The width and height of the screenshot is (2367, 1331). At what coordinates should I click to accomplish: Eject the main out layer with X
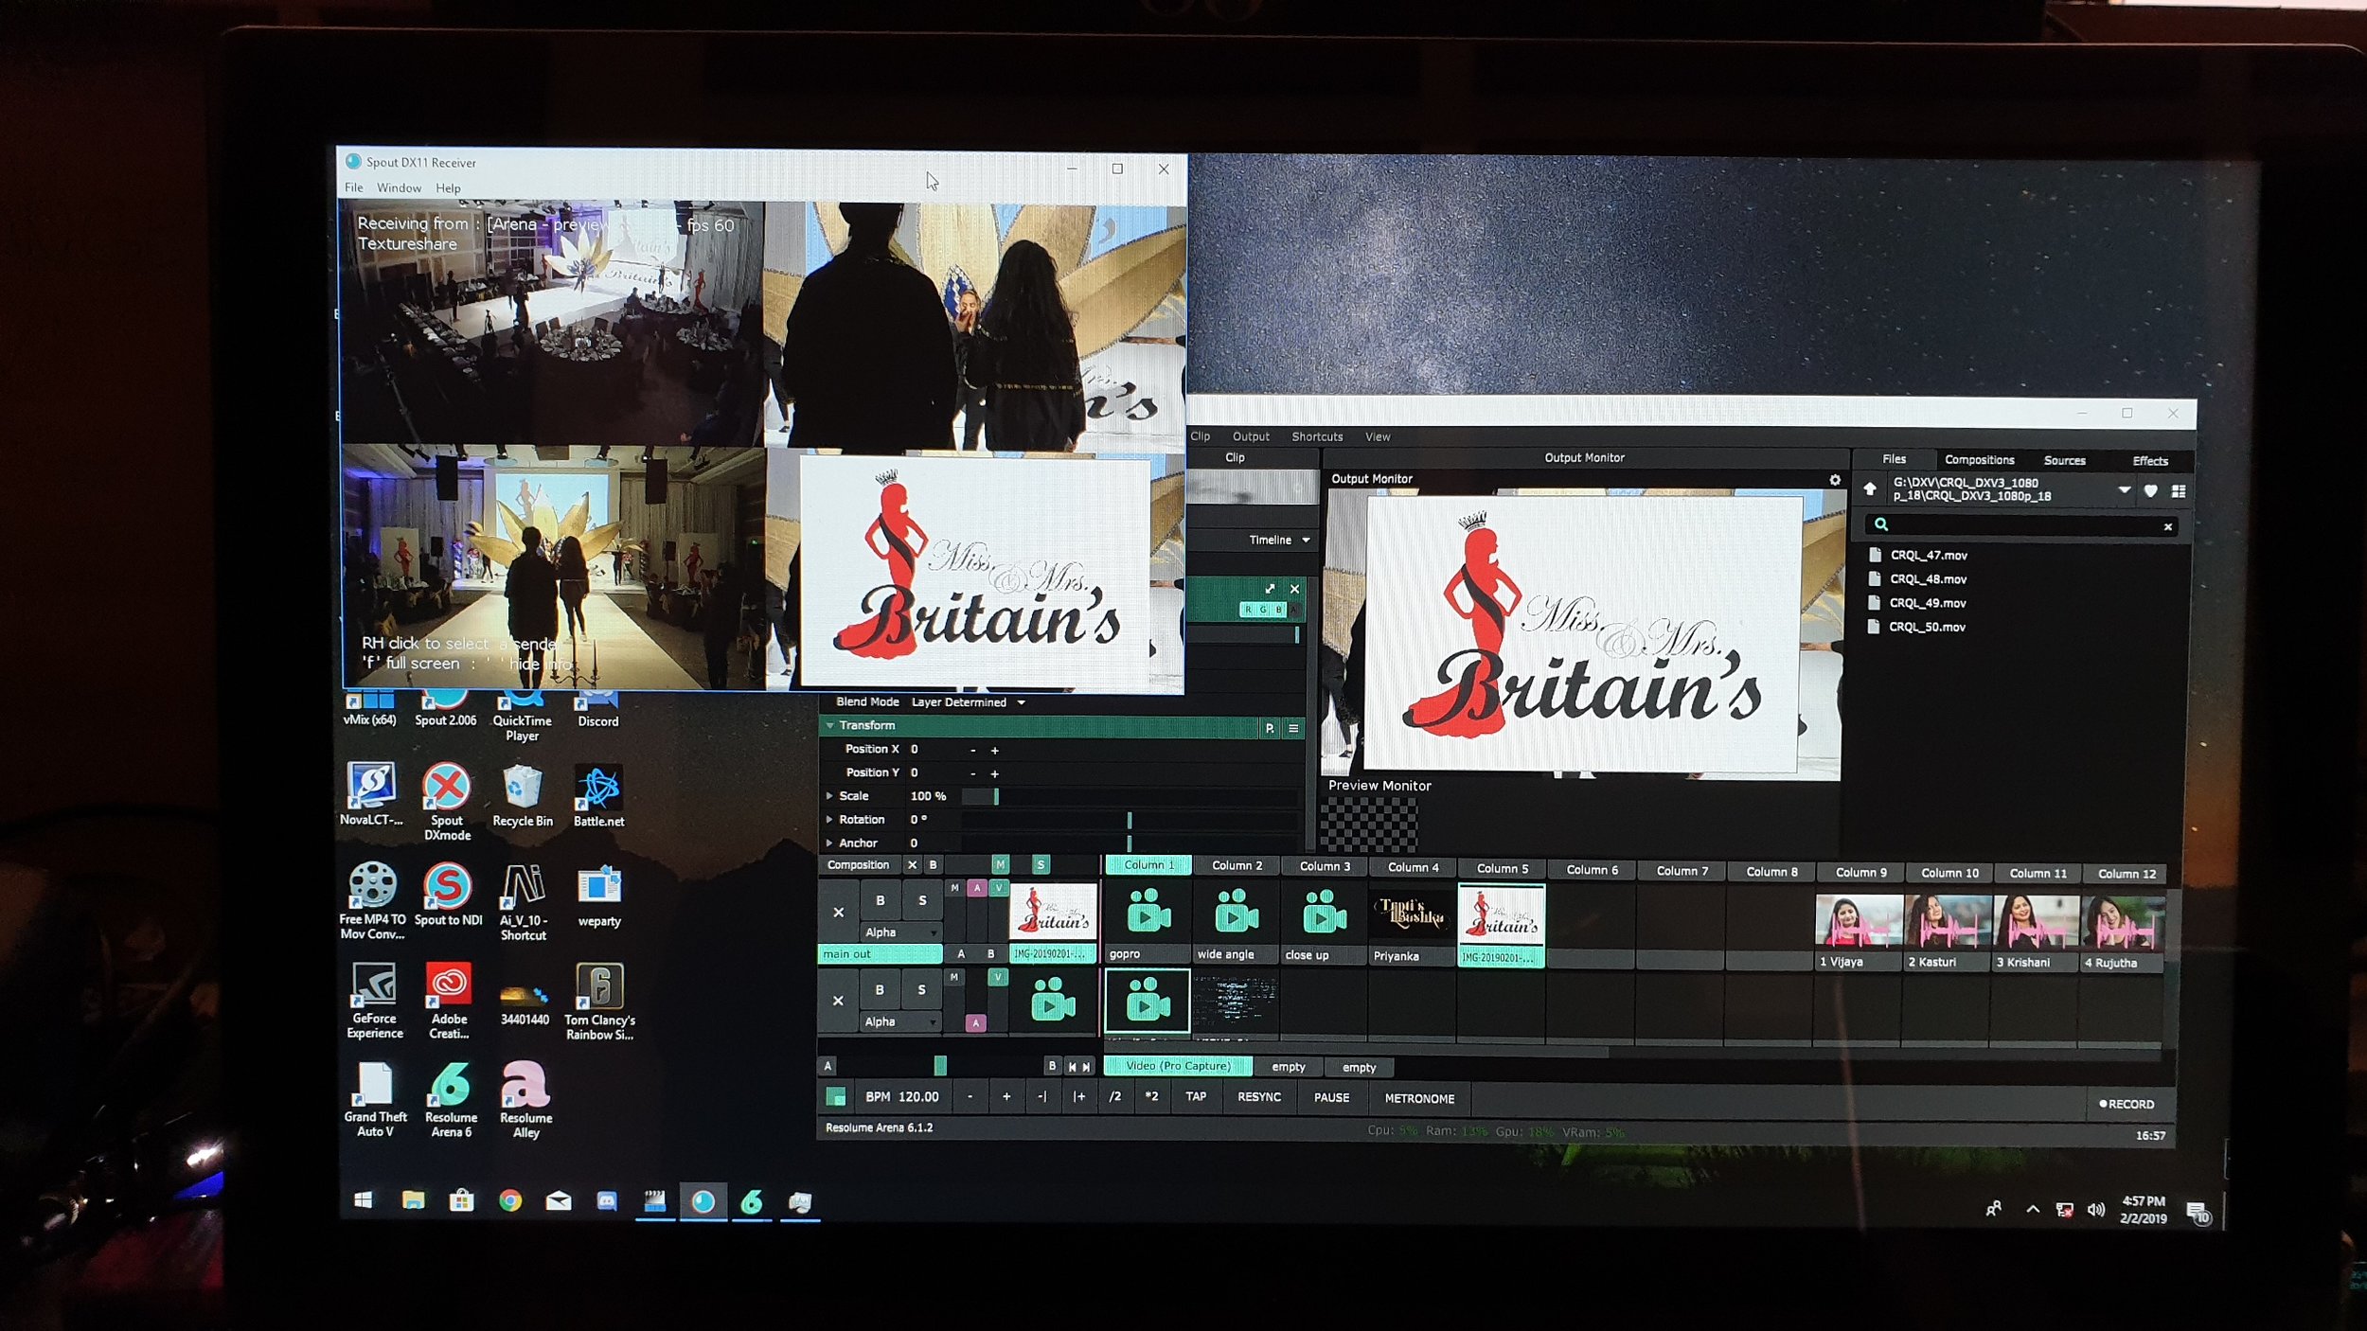838,913
